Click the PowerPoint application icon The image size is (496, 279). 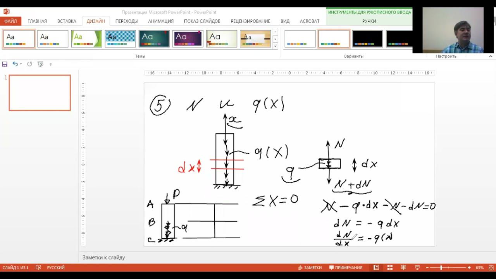coord(6,12)
